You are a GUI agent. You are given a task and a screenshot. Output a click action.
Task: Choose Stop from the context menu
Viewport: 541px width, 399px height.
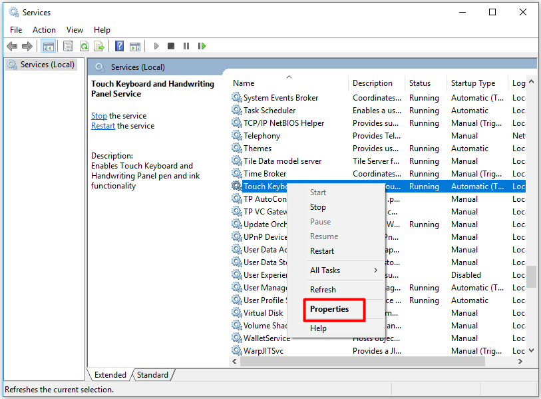(318, 207)
